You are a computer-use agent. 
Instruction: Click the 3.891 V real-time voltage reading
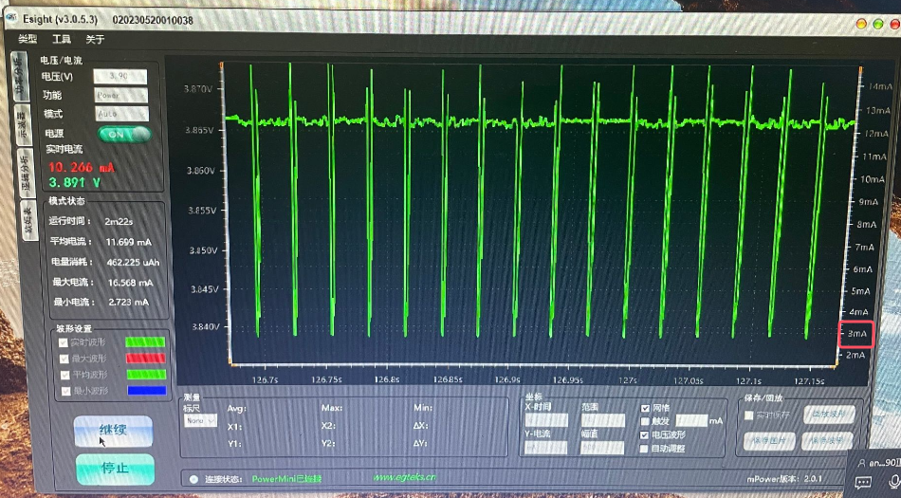tap(75, 183)
